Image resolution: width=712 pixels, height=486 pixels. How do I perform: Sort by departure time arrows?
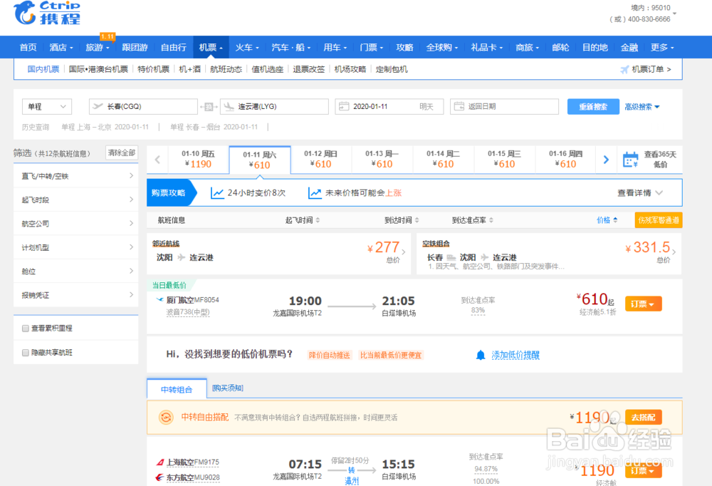(318, 220)
